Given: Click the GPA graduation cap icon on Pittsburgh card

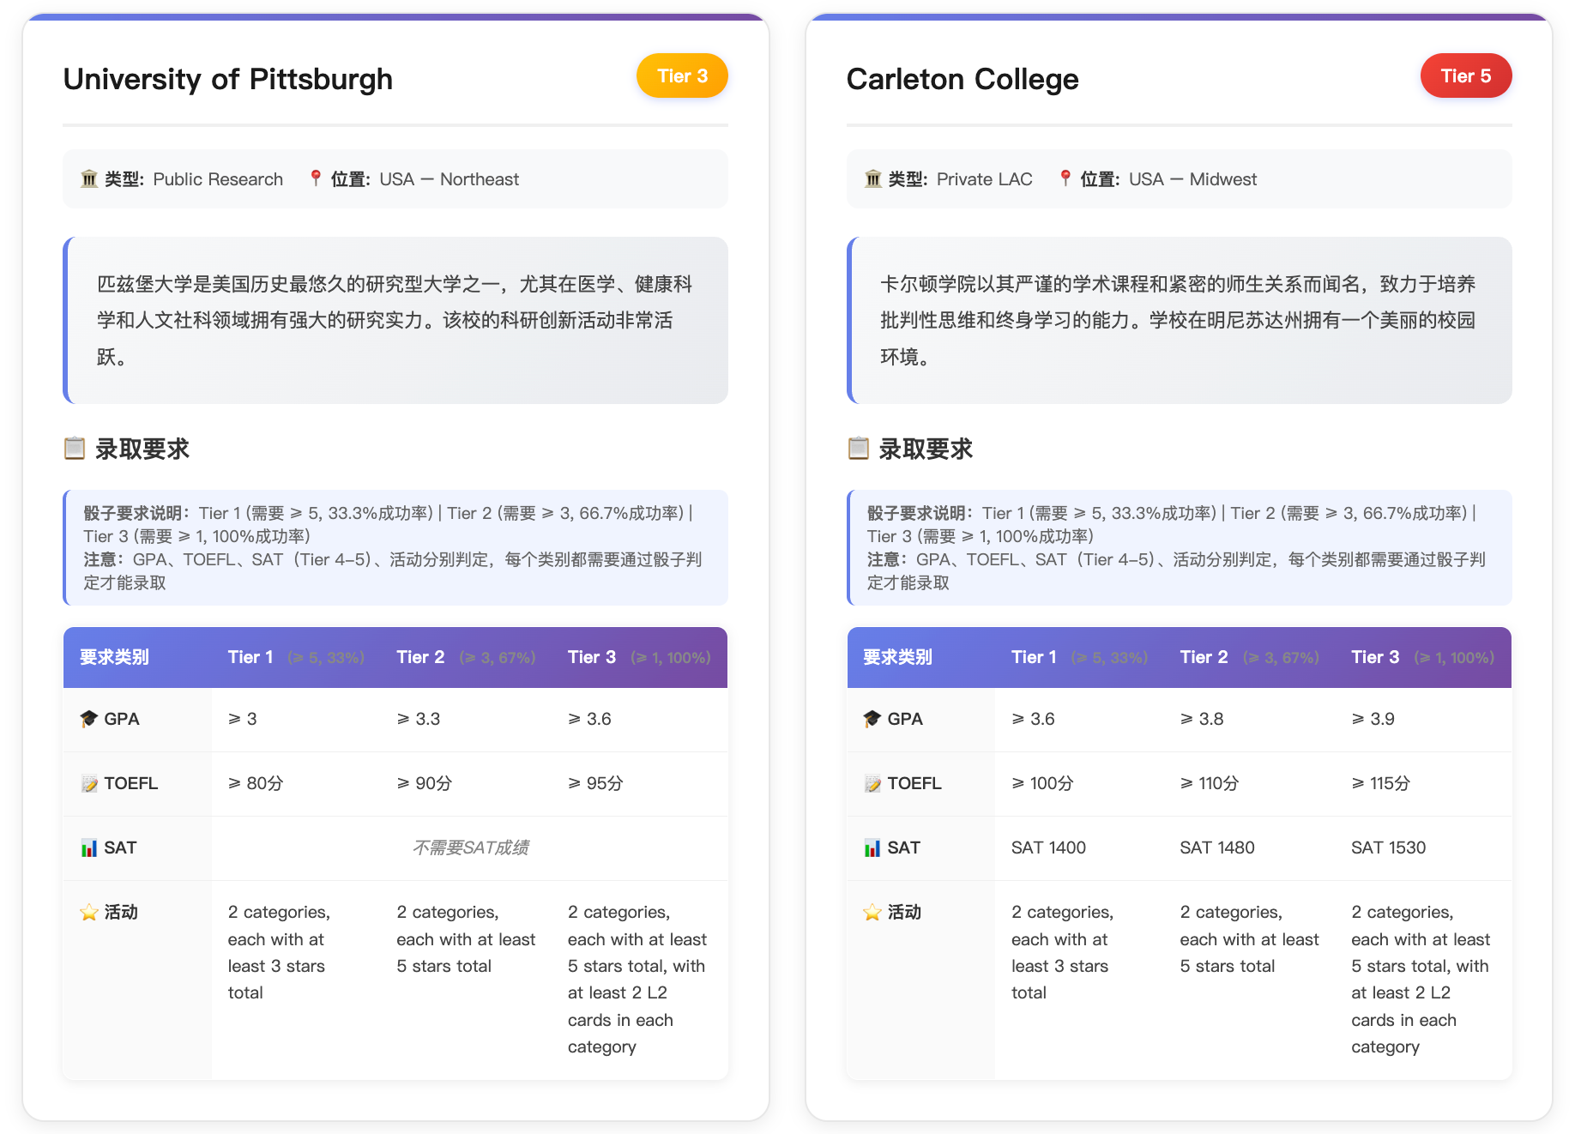Looking at the screenshot, I should (87, 719).
